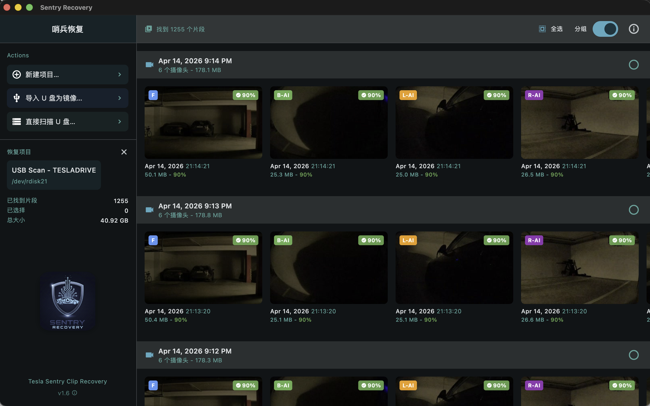Click the 全选 select all button
Viewport: 650px width, 406px height.
click(x=551, y=29)
